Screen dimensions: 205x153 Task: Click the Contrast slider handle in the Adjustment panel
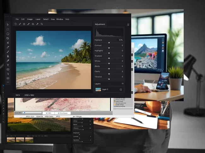(x=109, y=48)
